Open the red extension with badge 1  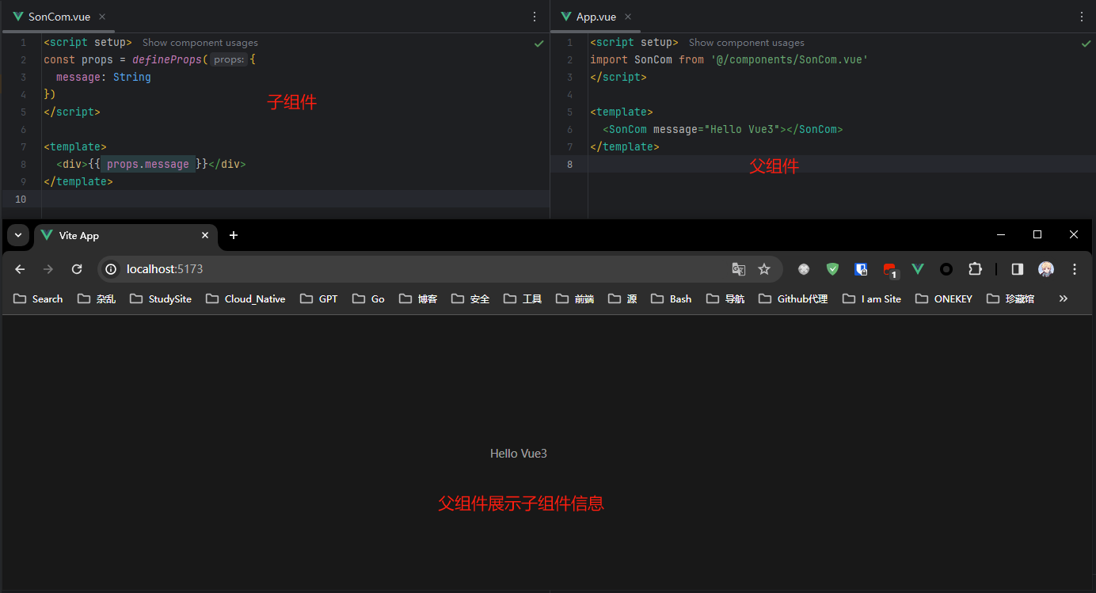pos(890,270)
